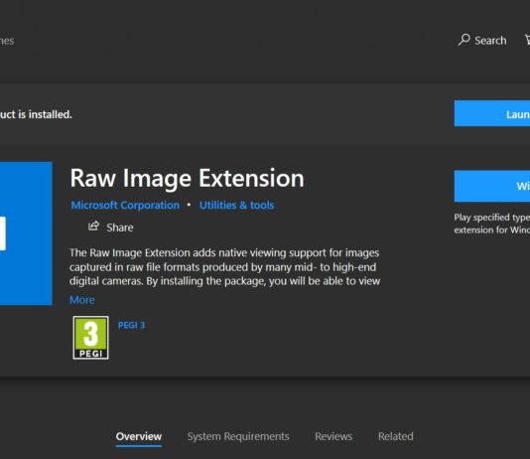
Task: Click the Raw Image Extension title
Action: [187, 178]
